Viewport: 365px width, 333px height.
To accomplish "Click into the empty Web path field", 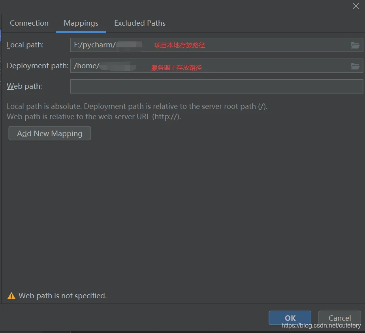I will [216, 86].
